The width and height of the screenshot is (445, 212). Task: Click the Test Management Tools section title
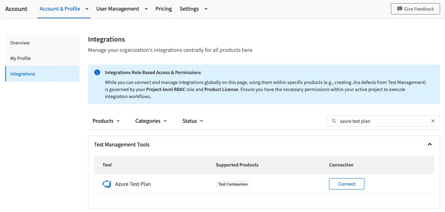[122, 145]
